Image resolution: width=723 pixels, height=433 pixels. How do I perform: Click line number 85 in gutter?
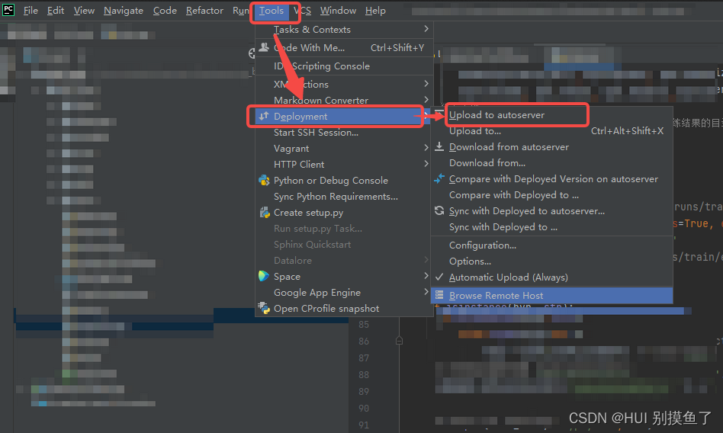coord(364,325)
